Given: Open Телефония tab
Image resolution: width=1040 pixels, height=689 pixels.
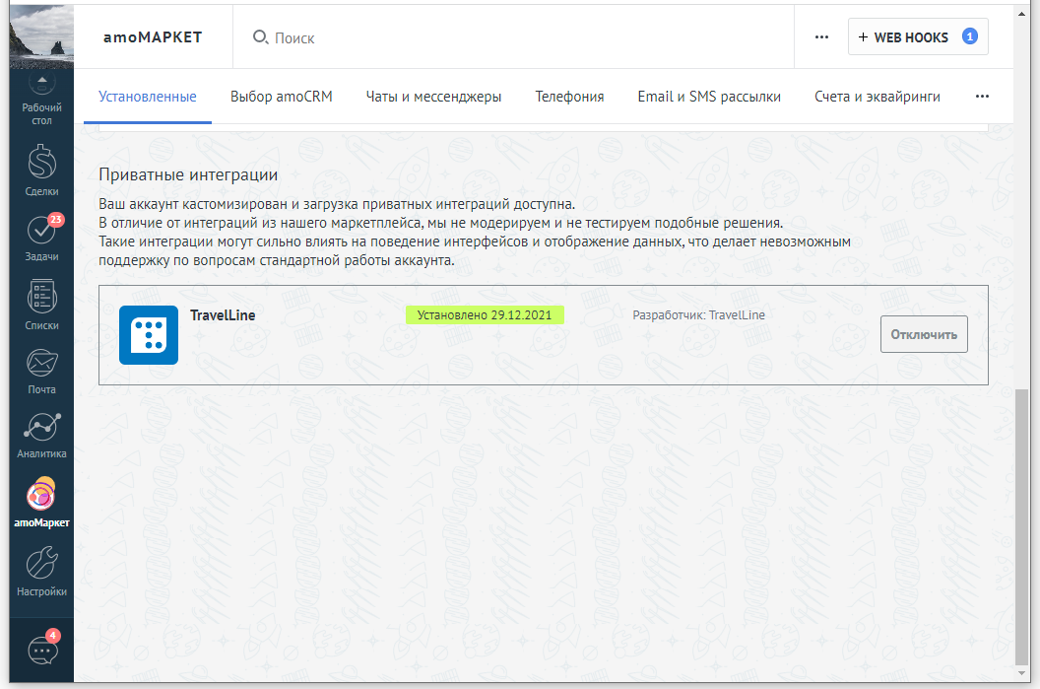Looking at the screenshot, I should tap(570, 97).
